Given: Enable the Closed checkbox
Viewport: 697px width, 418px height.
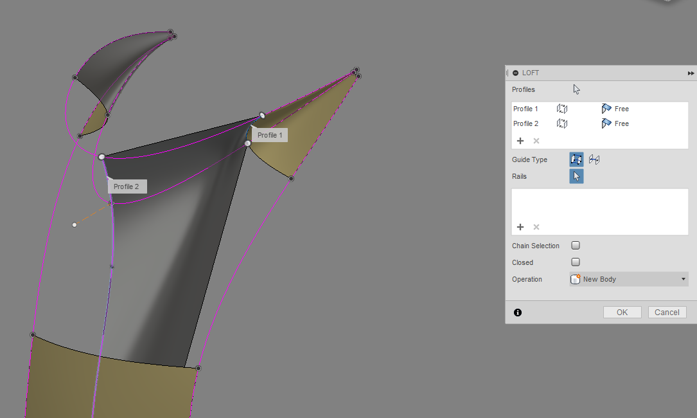Looking at the screenshot, I should tap(576, 262).
